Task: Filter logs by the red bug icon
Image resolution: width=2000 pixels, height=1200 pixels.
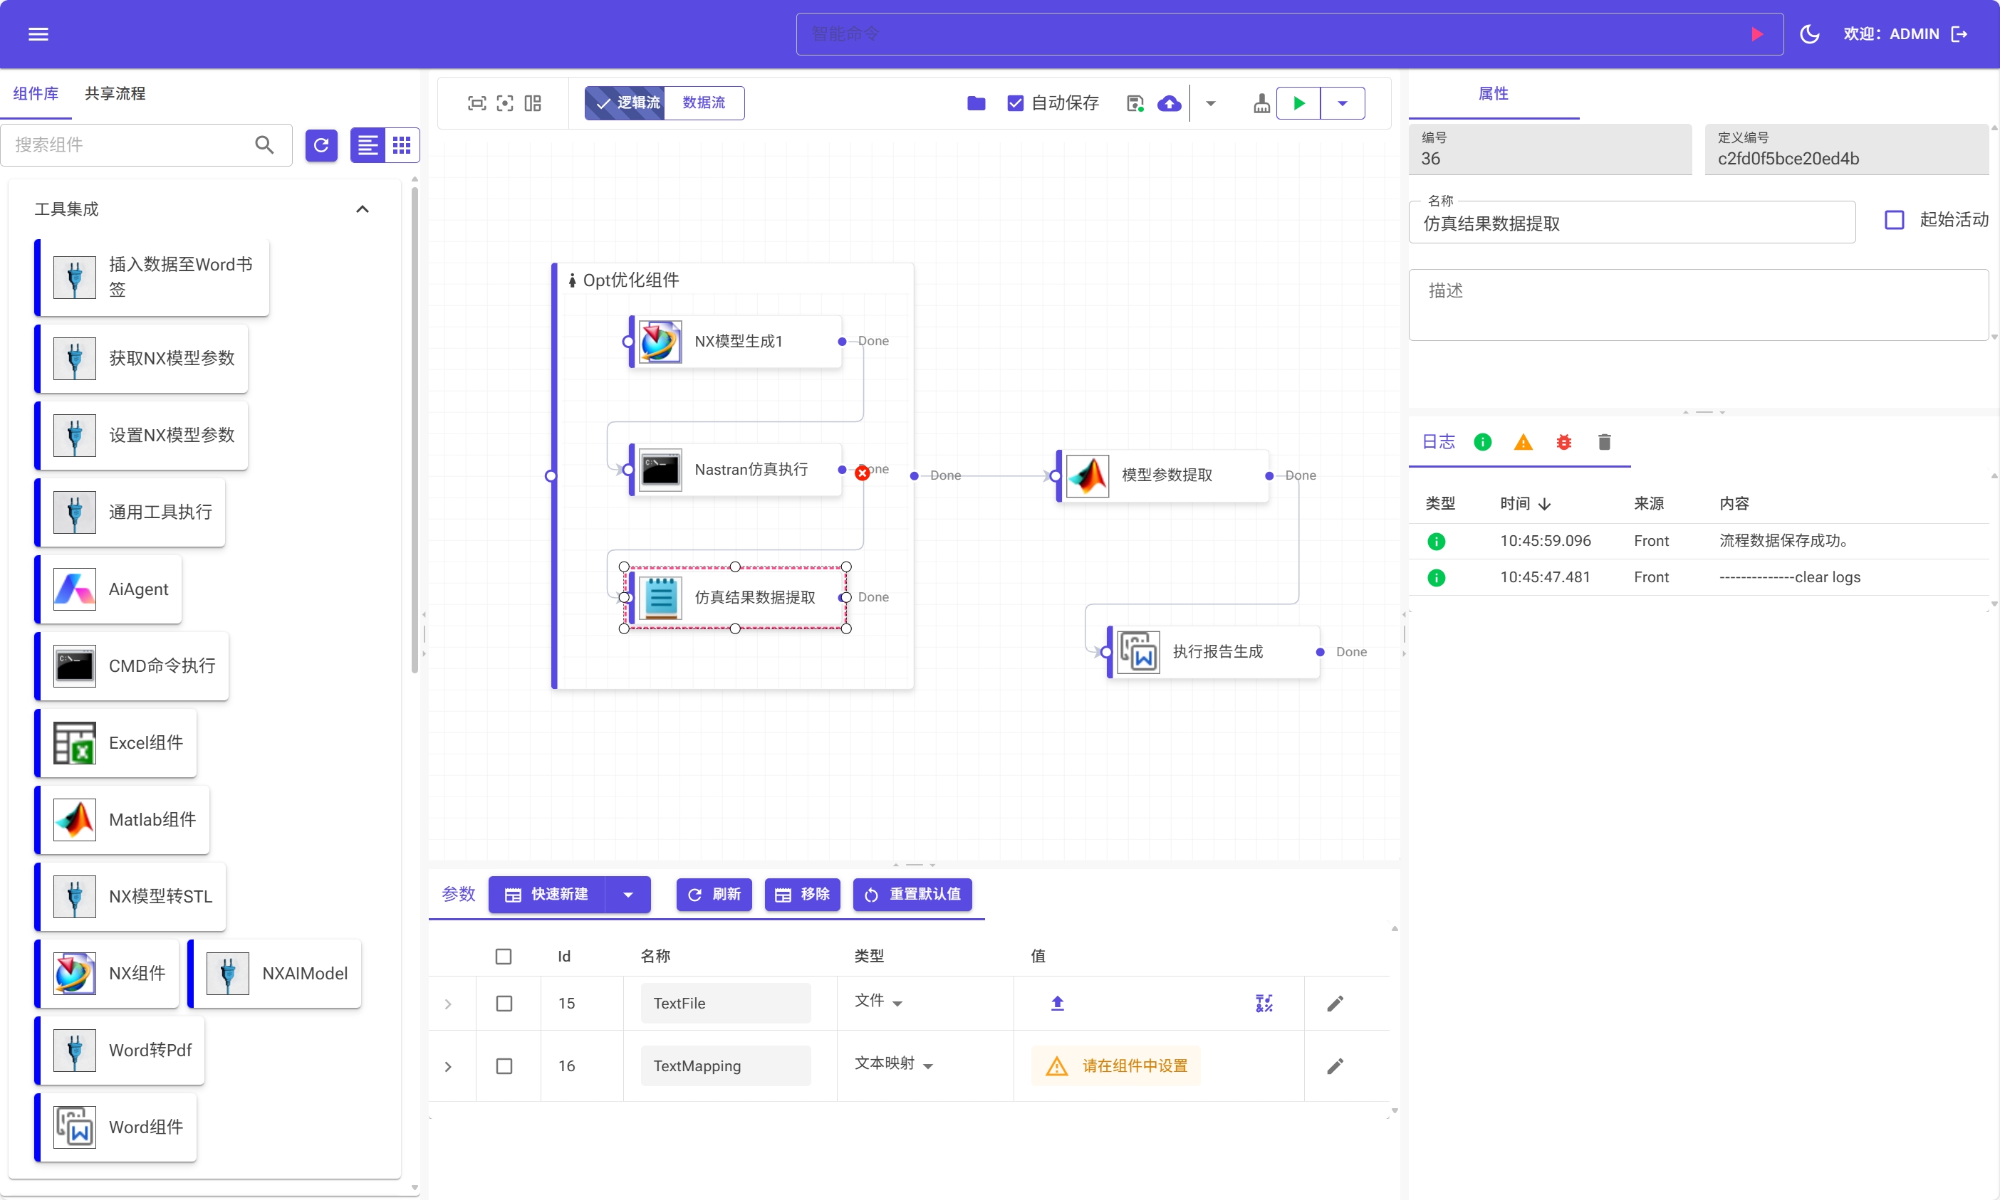Action: [1563, 441]
